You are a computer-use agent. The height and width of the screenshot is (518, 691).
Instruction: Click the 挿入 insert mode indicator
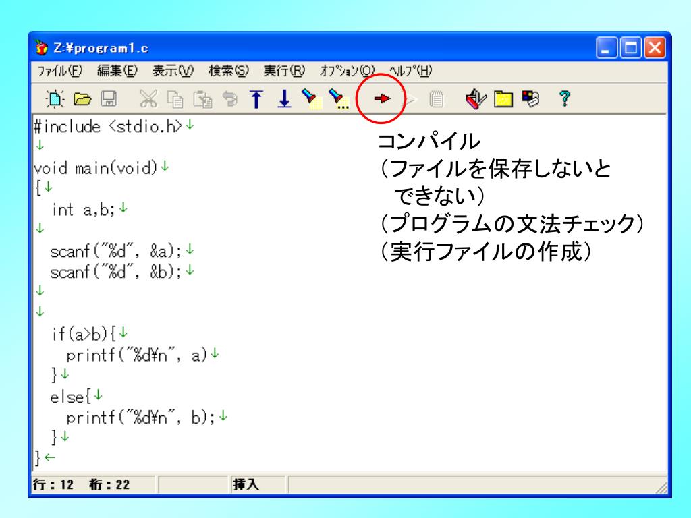pos(246,484)
